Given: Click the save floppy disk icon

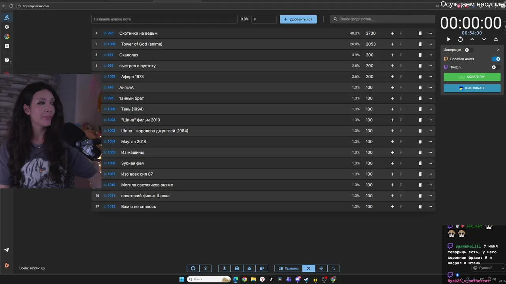Looking at the screenshot, I should coord(237,268).
